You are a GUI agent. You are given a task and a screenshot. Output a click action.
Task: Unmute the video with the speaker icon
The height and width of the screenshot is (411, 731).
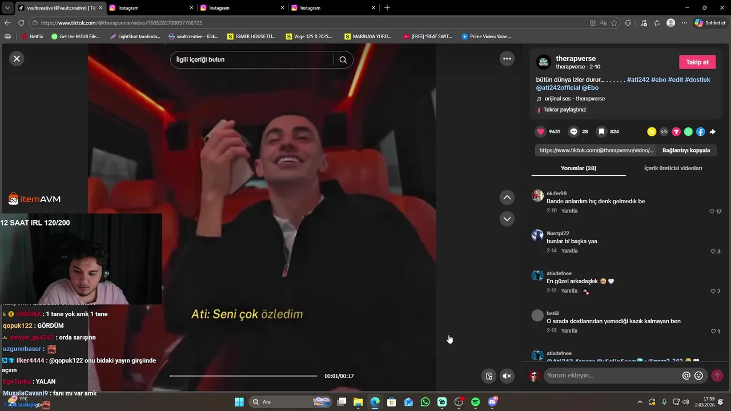point(507,376)
